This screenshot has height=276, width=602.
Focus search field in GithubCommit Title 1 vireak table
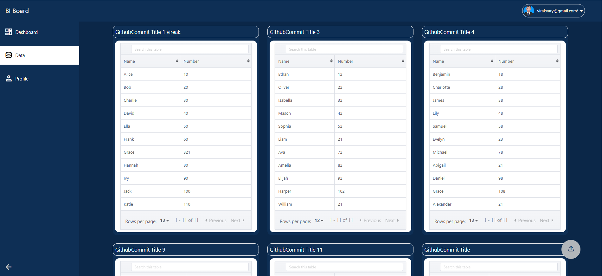pos(190,49)
